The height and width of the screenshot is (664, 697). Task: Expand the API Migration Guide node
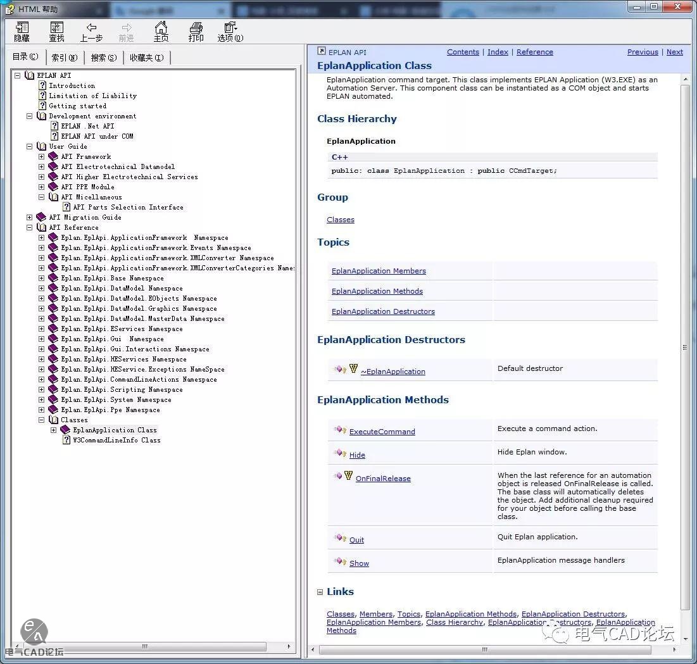click(29, 217)
